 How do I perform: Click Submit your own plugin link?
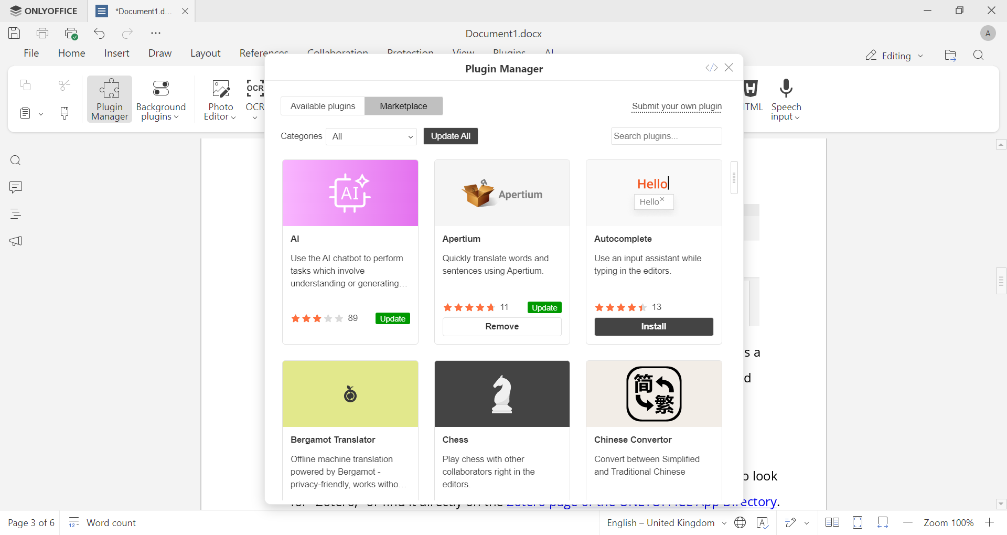tap(677, 106)
